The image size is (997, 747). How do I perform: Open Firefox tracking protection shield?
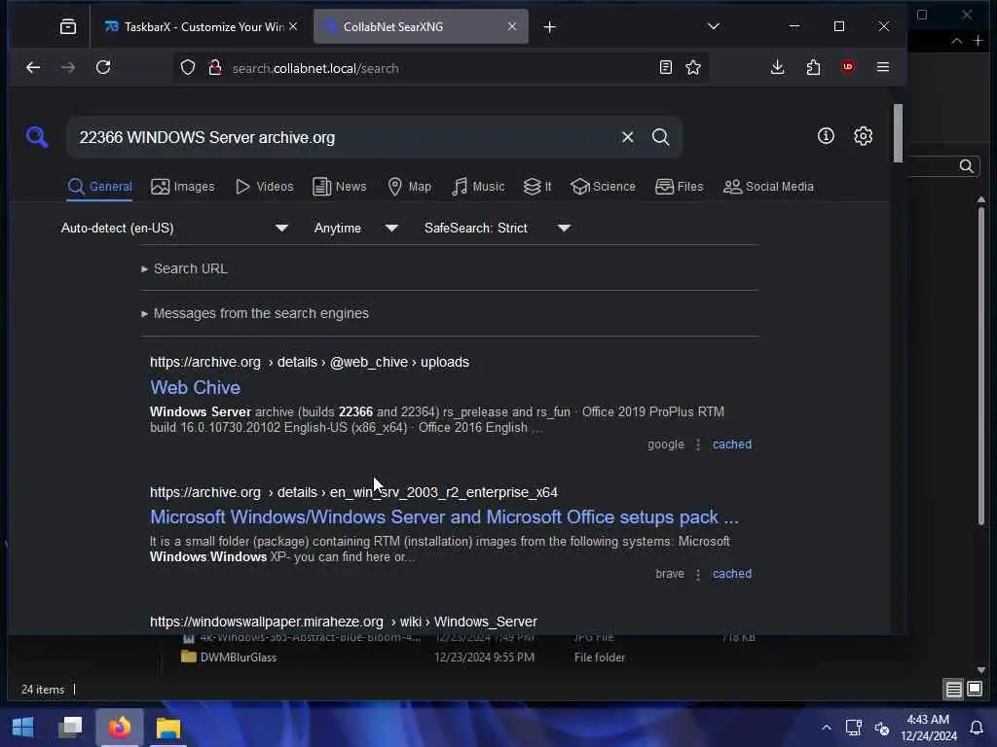[x=188, y=67]
